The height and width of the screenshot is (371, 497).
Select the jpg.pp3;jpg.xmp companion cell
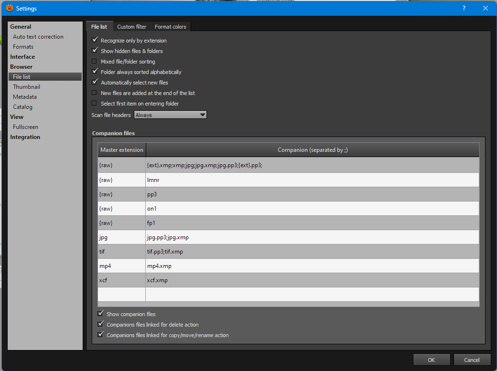pos(312,237)
